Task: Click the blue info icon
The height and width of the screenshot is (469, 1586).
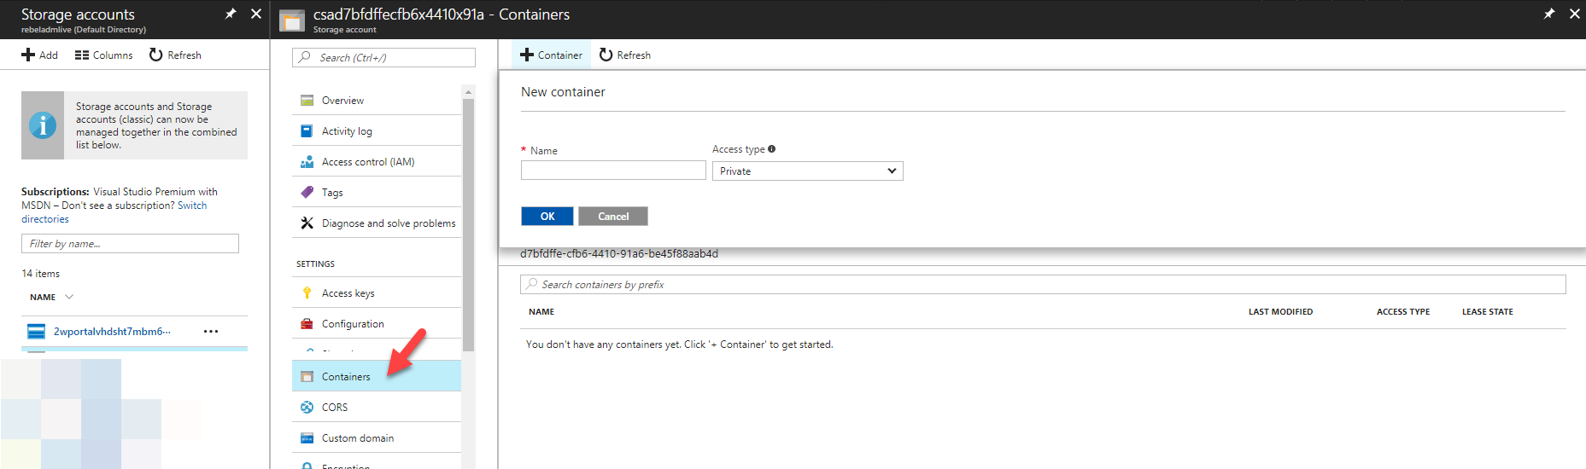Action: [43, 125]
